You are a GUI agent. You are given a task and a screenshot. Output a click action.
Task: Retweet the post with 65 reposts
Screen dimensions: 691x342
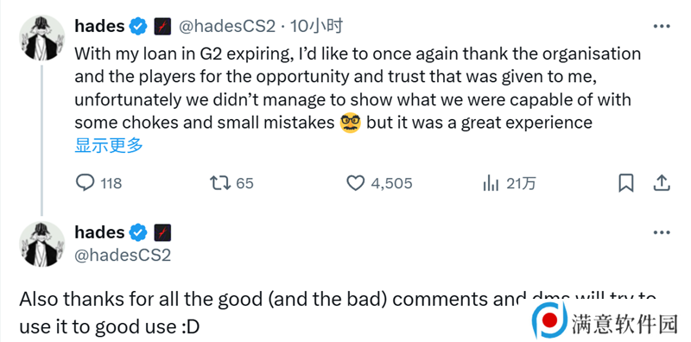[220, 183]
